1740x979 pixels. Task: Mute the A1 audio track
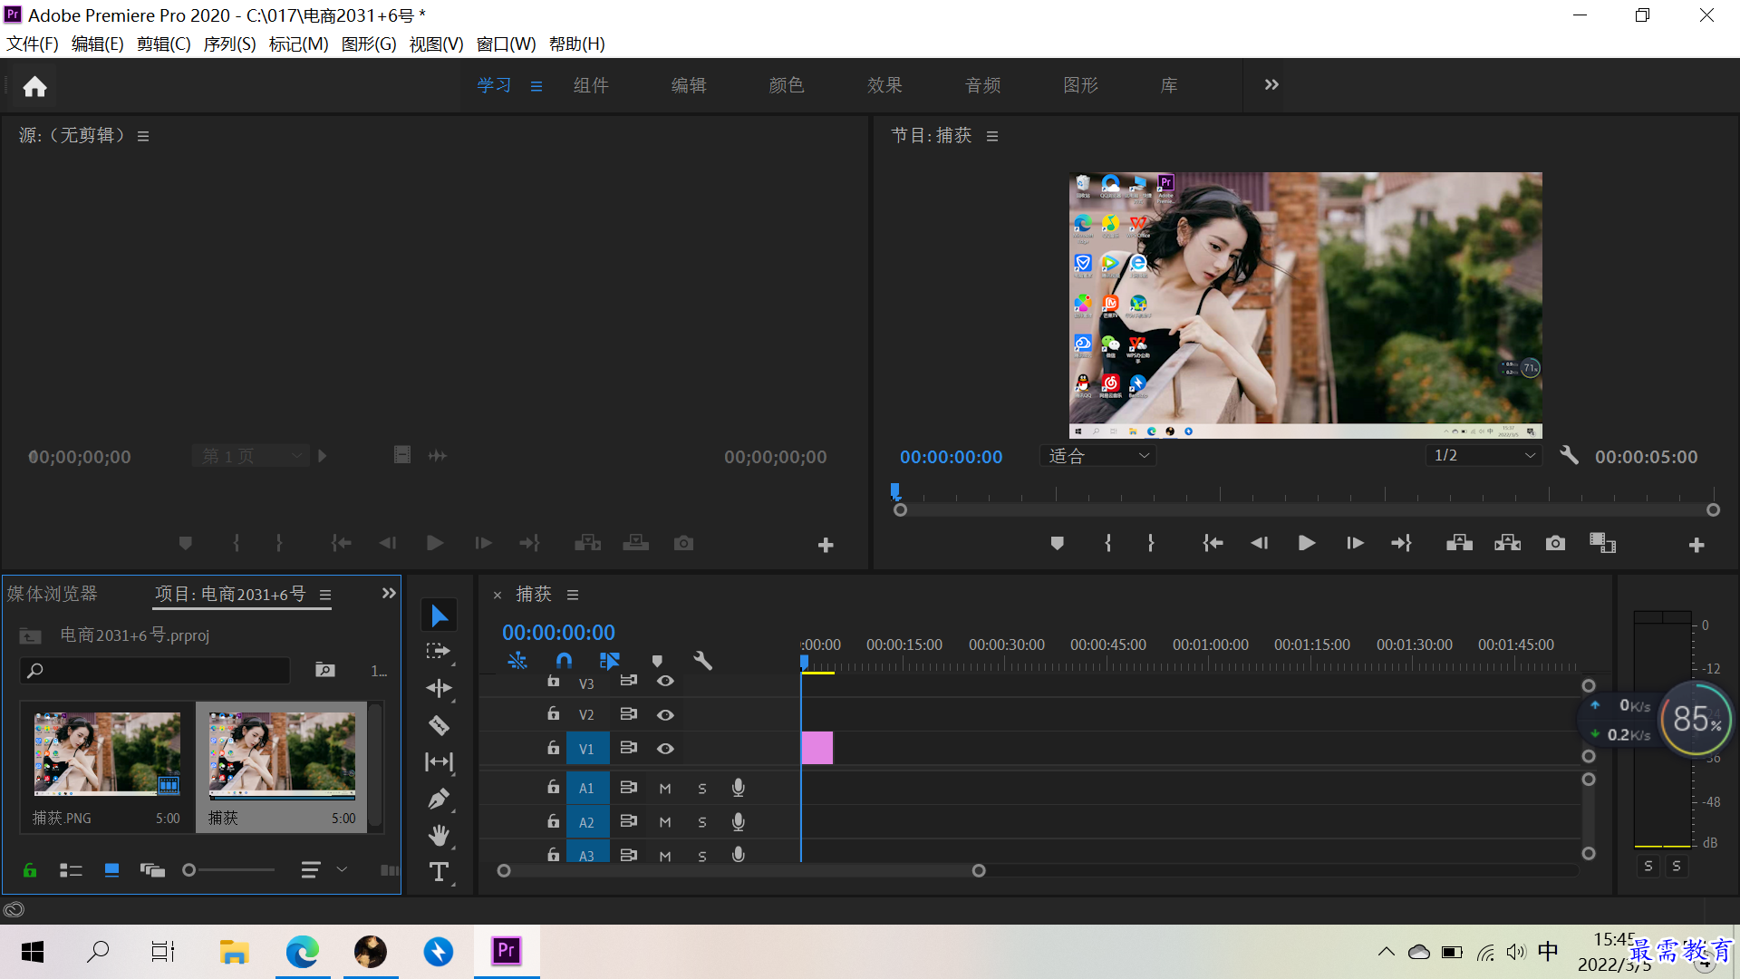click(665, 789)
